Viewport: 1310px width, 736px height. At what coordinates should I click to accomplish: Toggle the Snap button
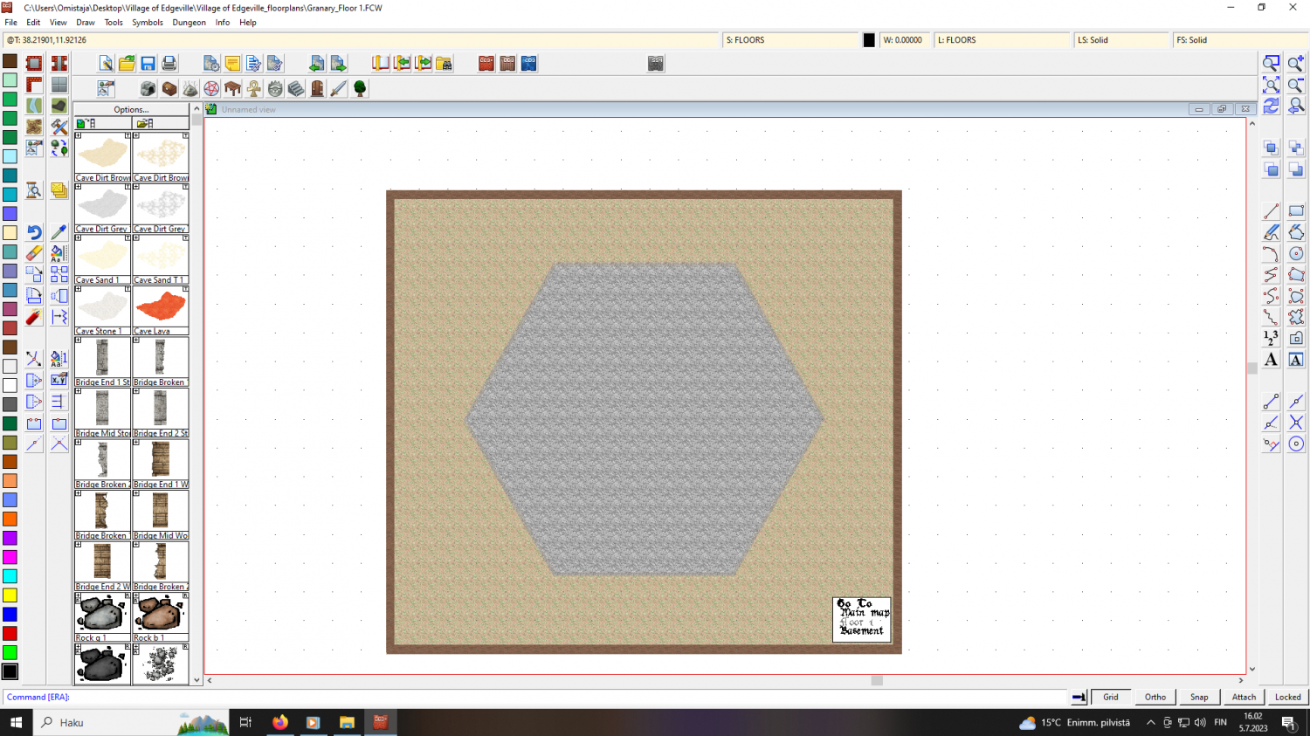1199,697
